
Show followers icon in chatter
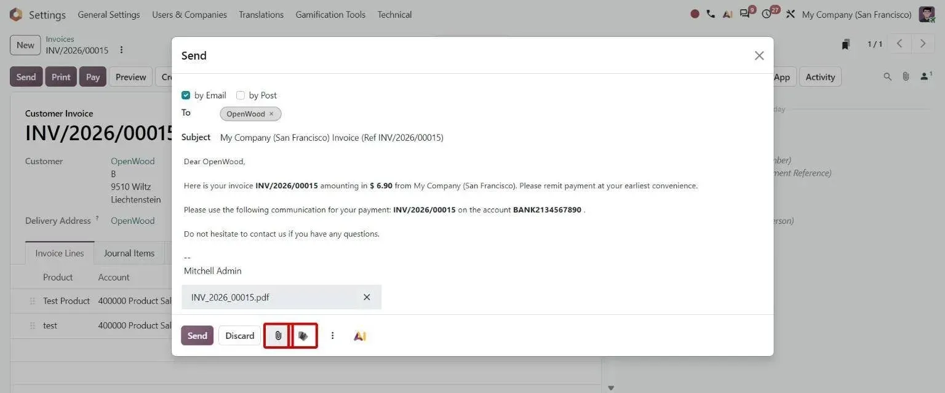(926, 76)
